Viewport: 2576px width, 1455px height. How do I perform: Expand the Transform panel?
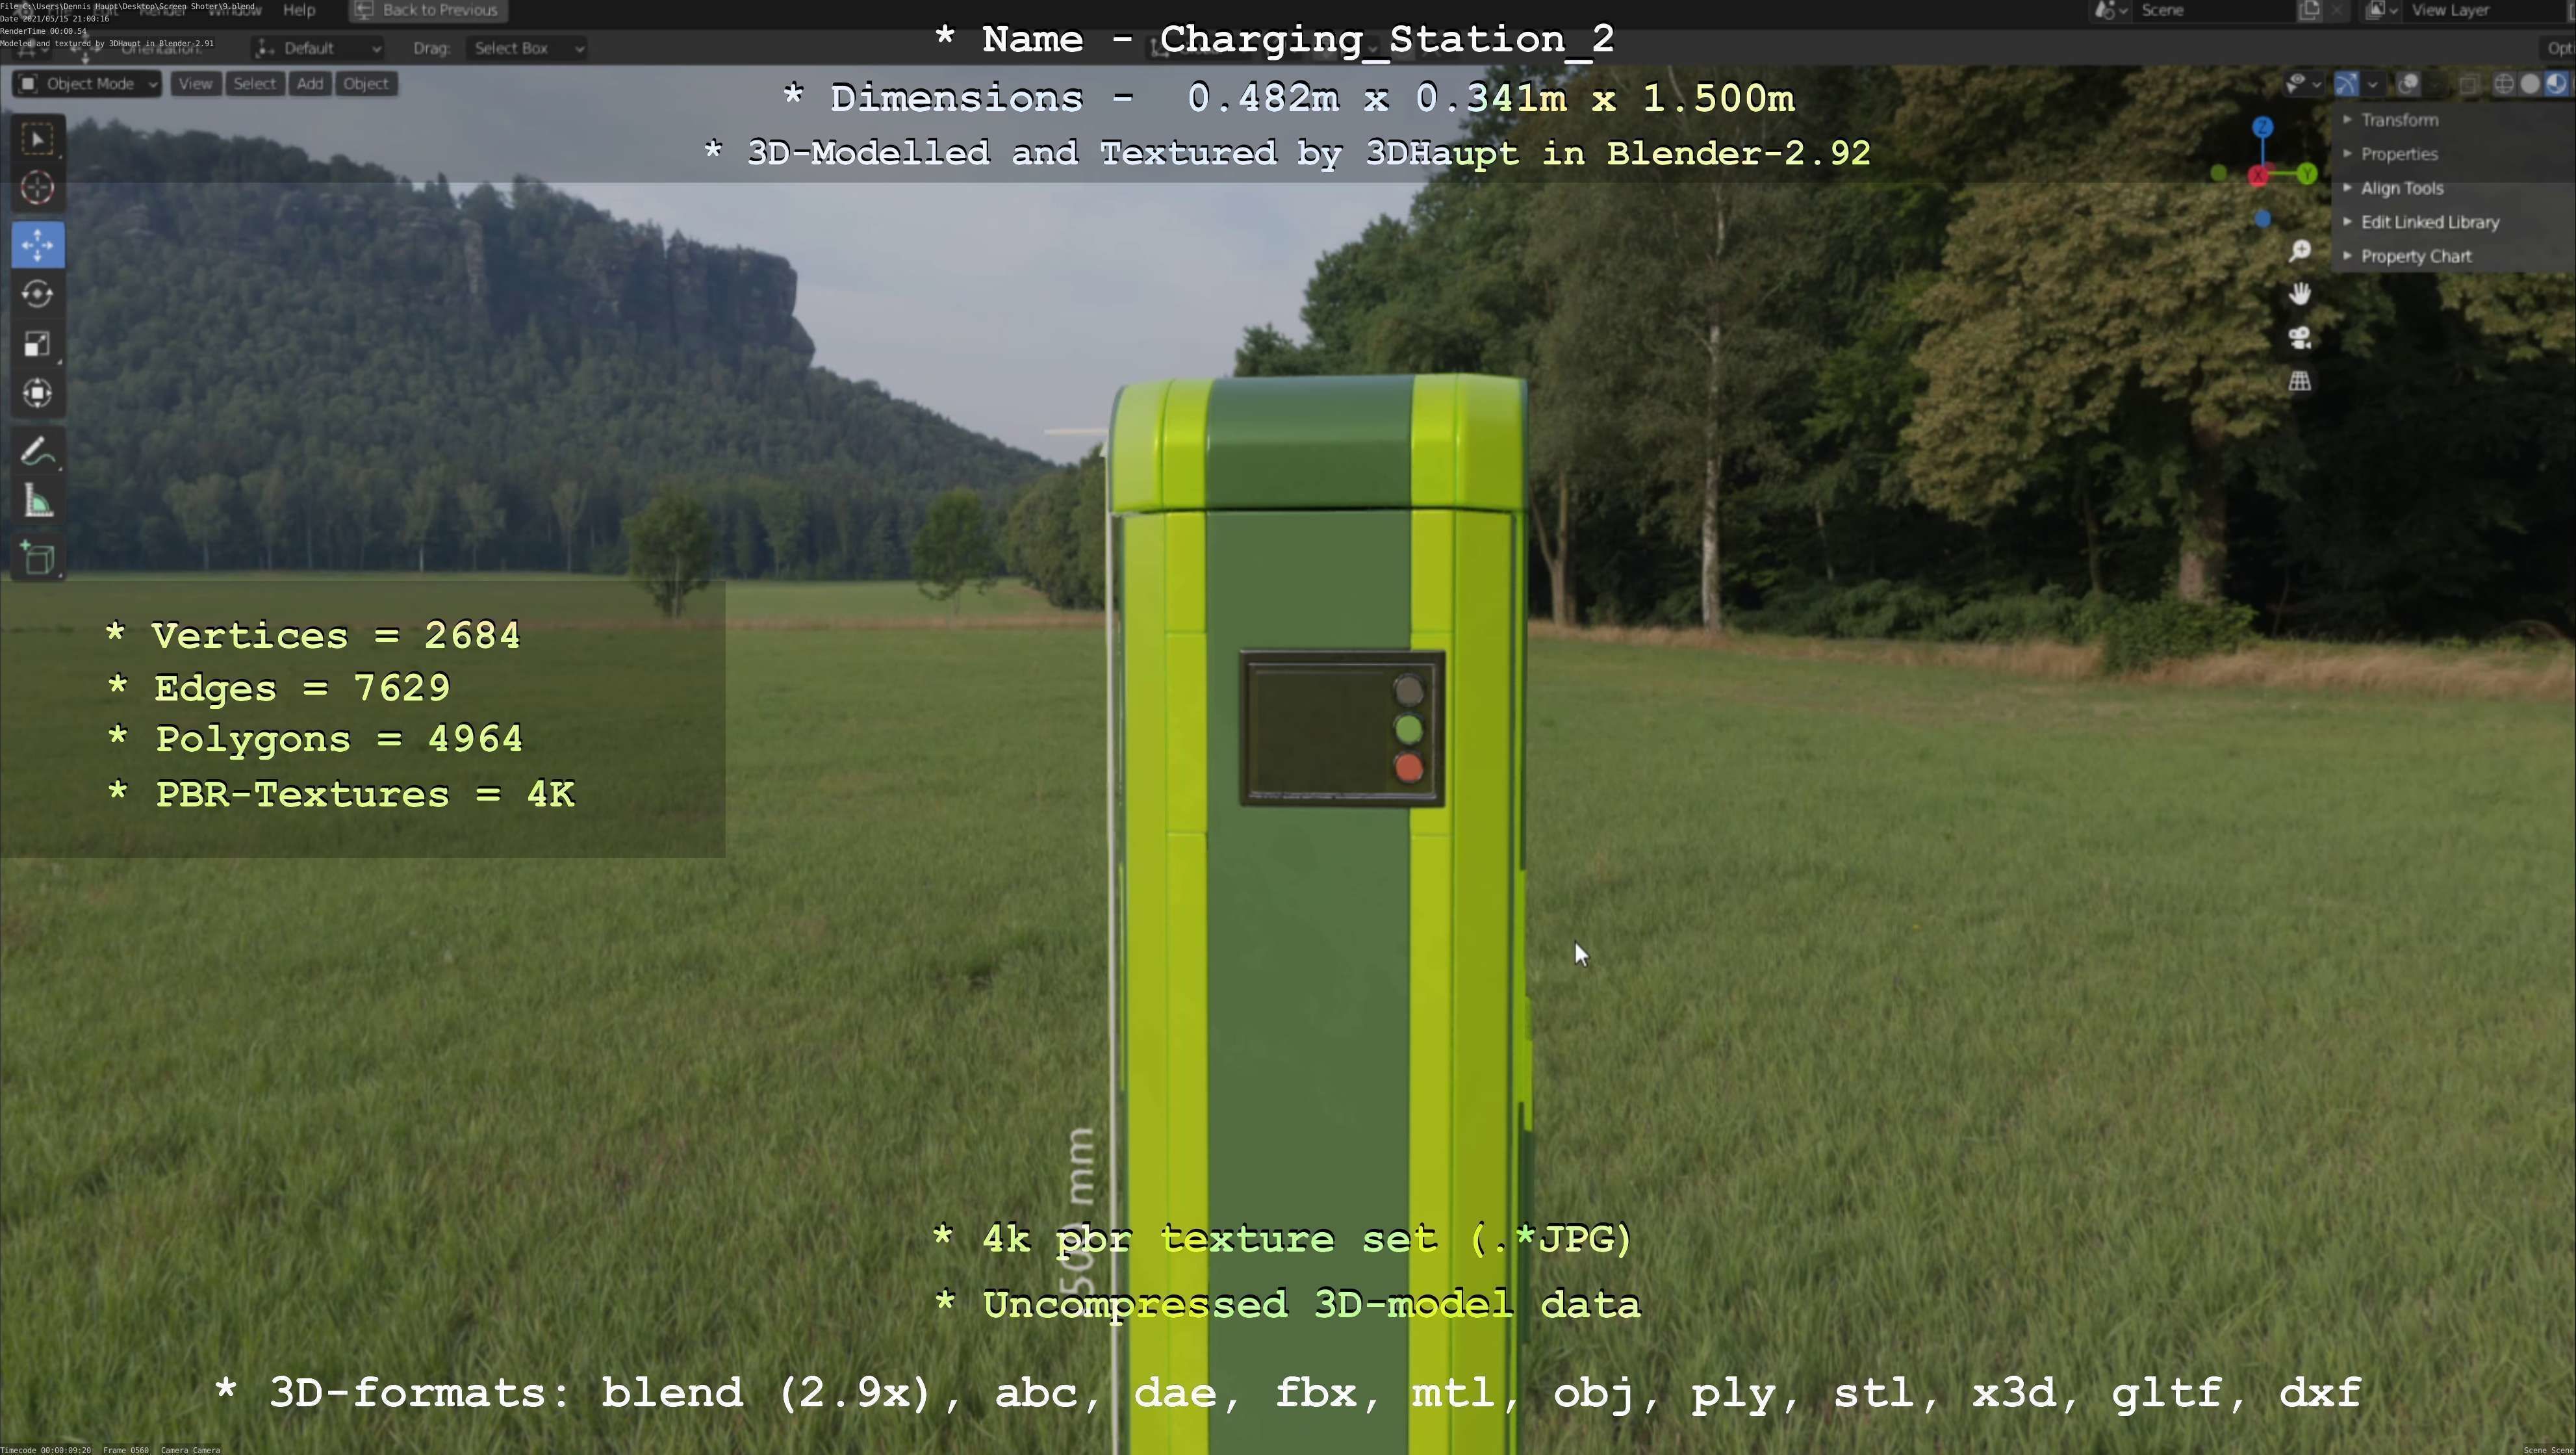click(x=2399, y=120)
